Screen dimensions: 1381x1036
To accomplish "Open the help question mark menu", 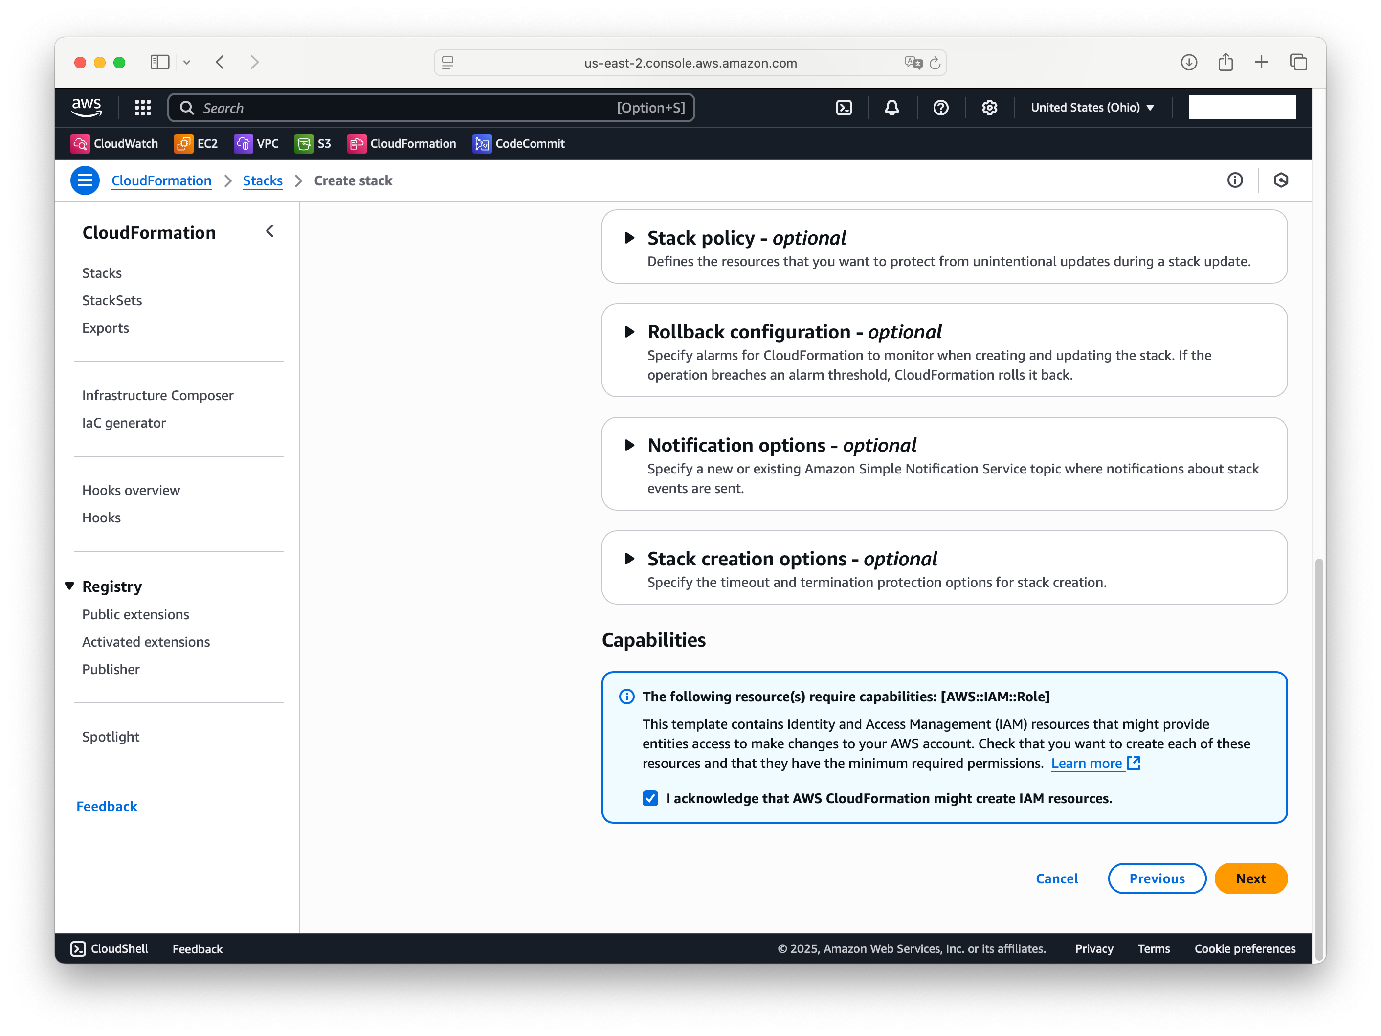I will click(940, 108).
